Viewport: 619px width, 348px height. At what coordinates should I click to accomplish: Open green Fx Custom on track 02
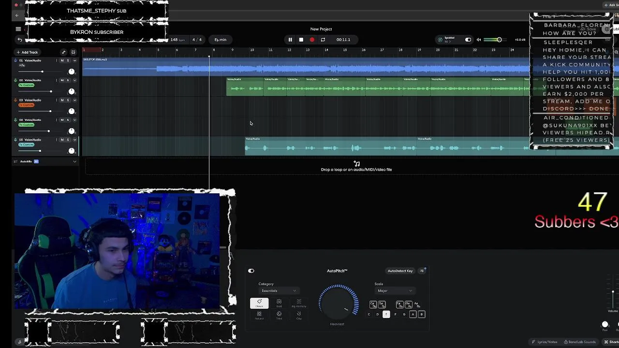click(x=27, y=85)
